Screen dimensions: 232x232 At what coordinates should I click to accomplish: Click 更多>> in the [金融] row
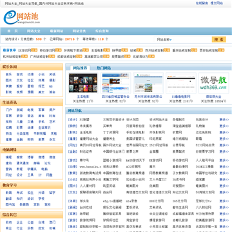224,151
